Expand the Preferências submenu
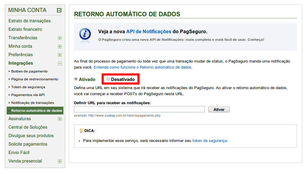This screenshot has width=307, height=174. tap(60, 55)
